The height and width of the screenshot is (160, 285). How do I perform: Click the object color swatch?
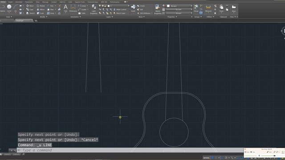click(168, 6)
